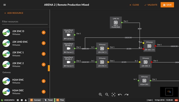Click LINE IN node Out 1 port
Viewport: 179px width, 102px height.
click(122, 22)
